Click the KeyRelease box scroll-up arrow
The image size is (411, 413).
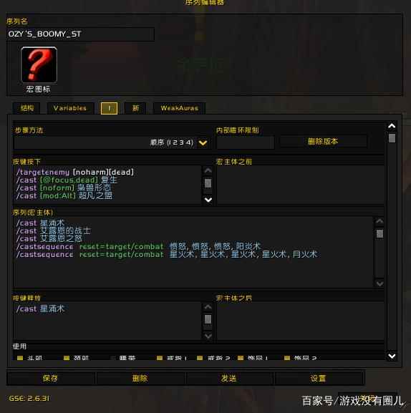click(208, 307)
